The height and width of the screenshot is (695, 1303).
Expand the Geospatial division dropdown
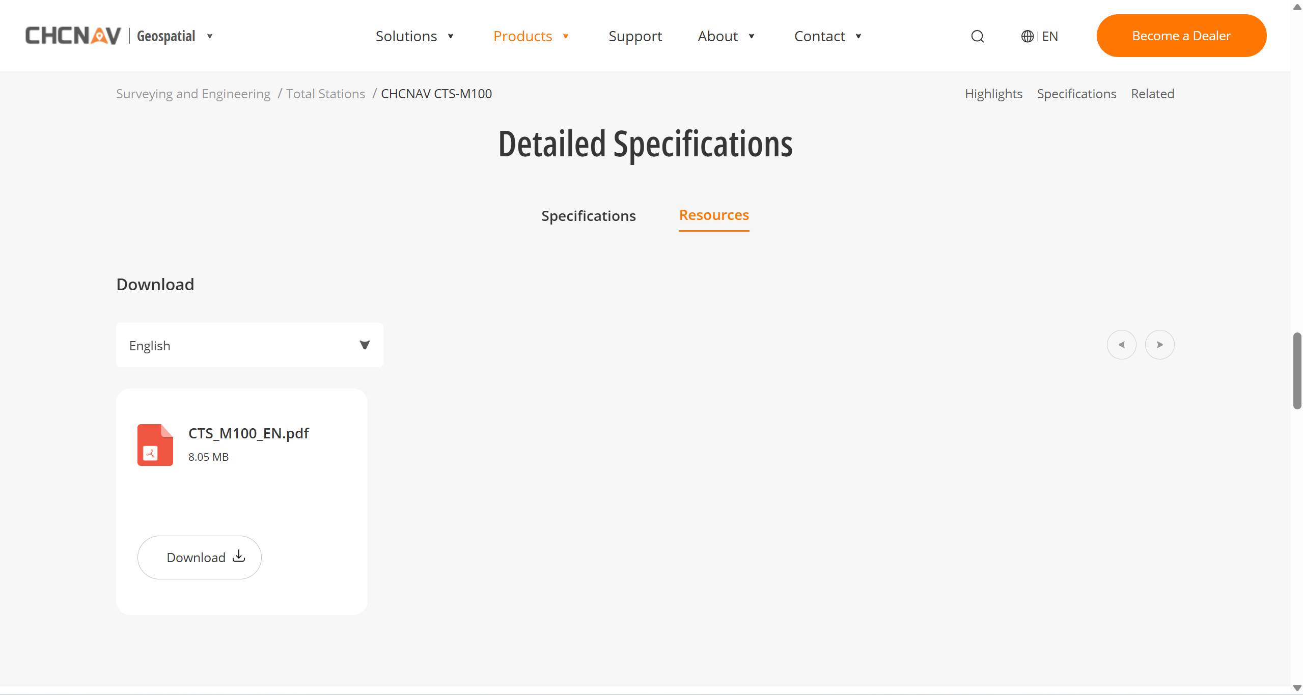[x=209, y=36]
